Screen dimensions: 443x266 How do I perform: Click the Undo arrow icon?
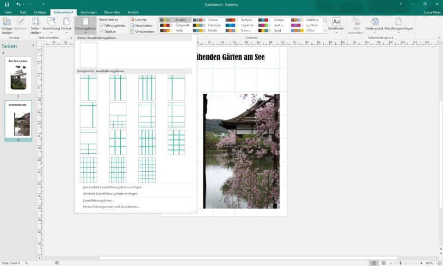coord(18,4)
